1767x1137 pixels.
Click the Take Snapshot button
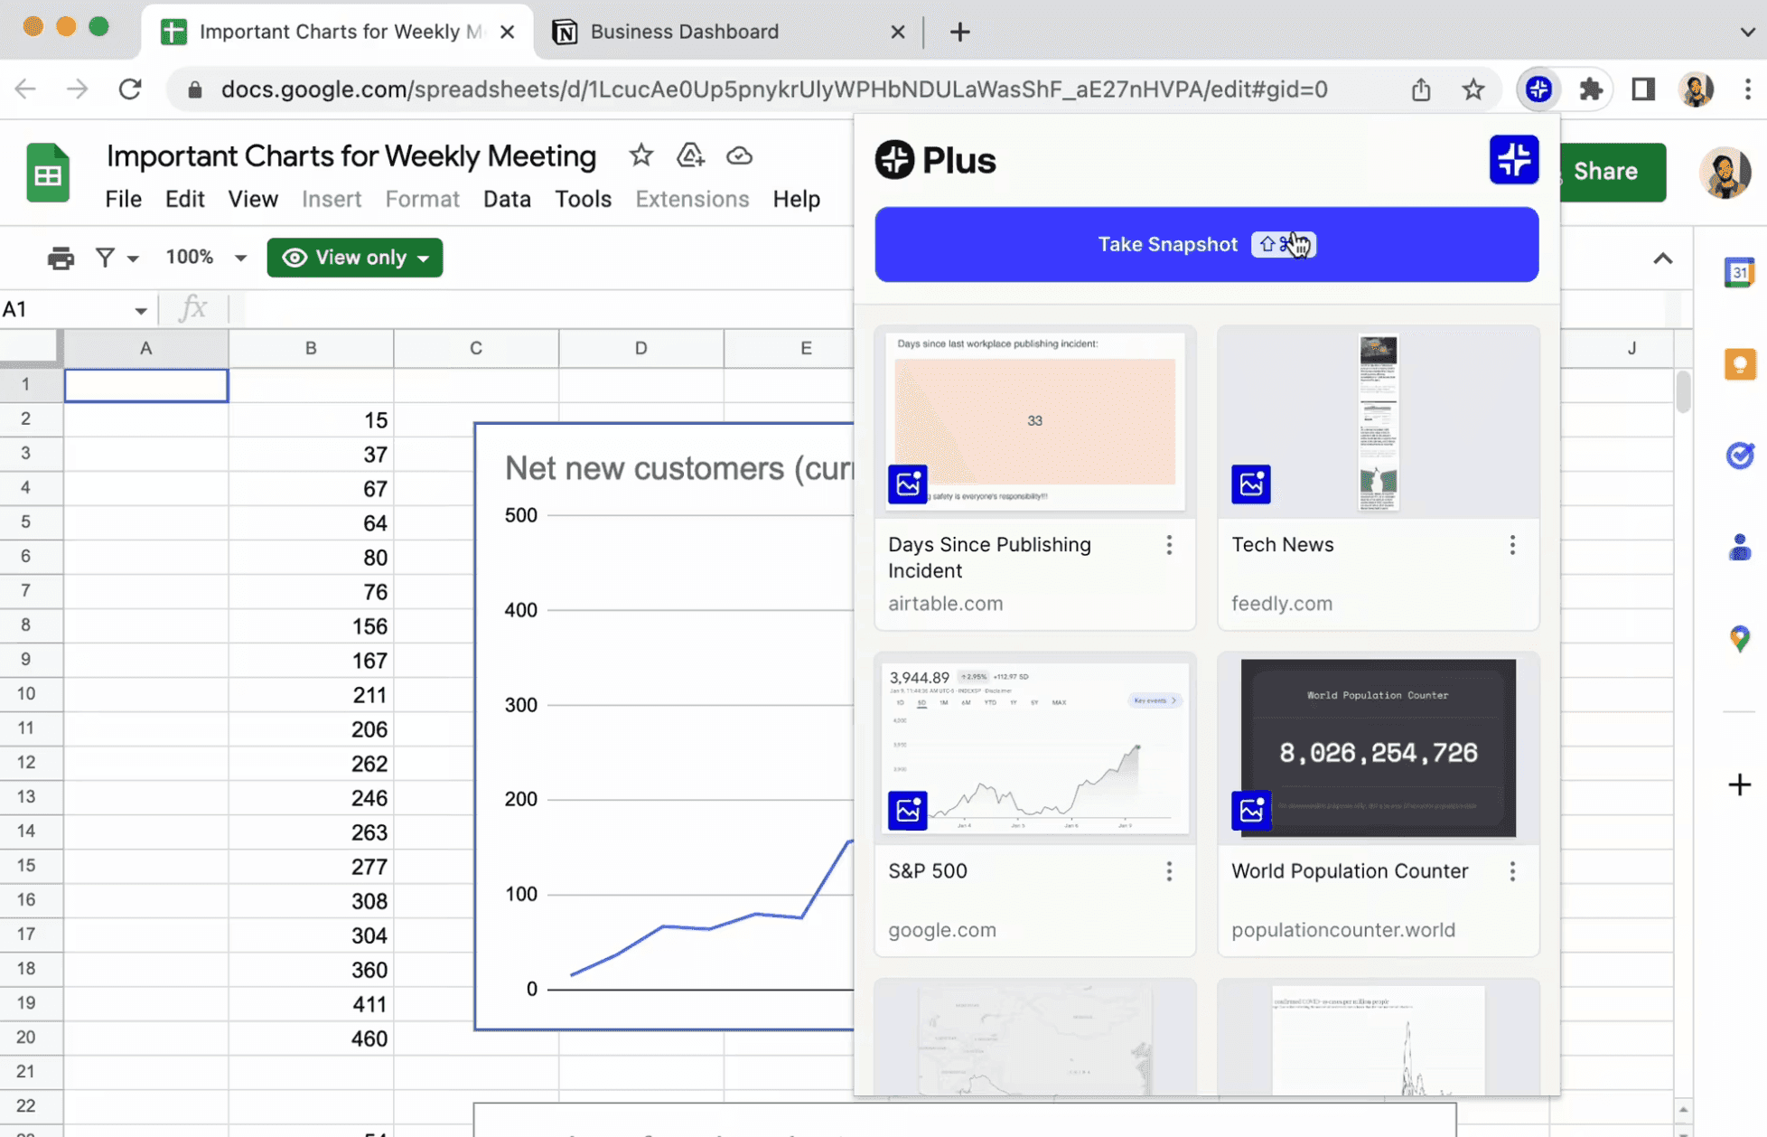pyautogui.click(x=1206, y=245)
